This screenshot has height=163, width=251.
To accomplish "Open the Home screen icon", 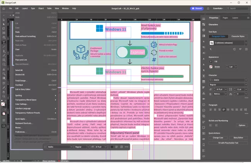I will coord(3,8).
